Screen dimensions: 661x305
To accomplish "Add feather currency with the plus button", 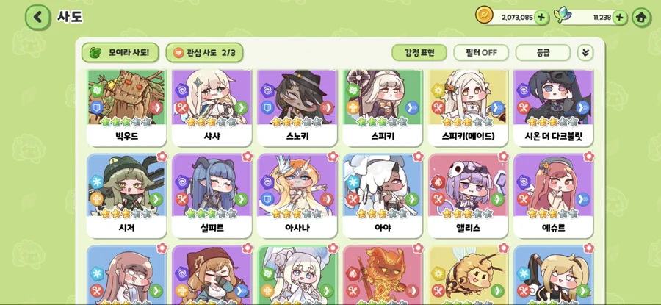I will pyautogui.click(x=619, y=18).
